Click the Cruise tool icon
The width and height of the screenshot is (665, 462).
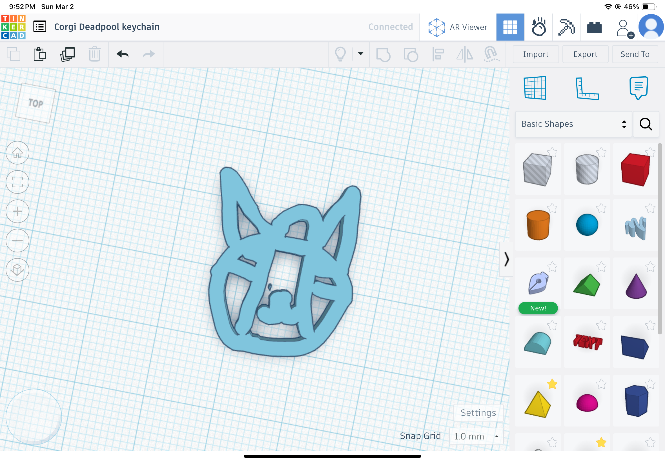491,54
